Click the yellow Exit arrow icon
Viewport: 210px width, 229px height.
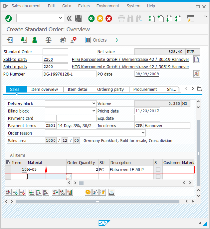coord(100,18)
